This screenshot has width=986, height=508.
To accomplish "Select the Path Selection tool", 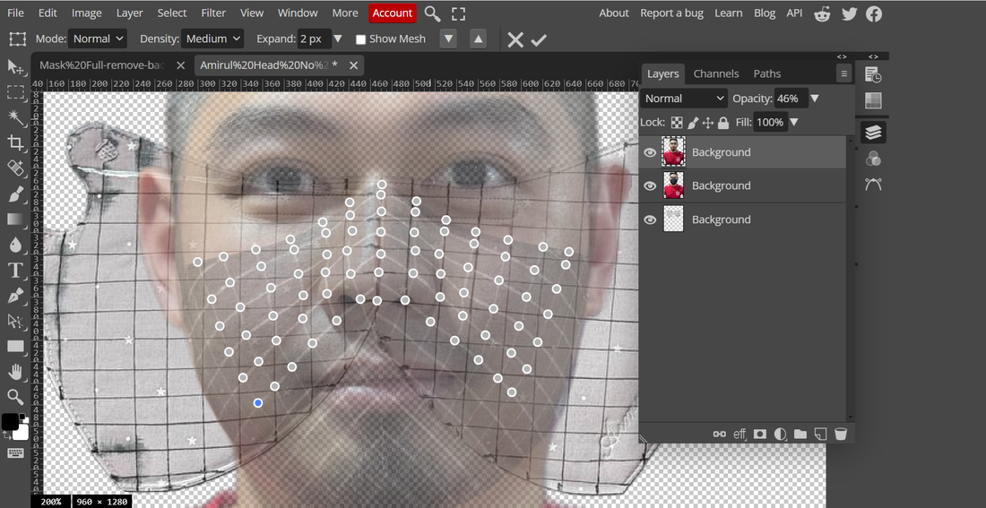I will point(15,321).
